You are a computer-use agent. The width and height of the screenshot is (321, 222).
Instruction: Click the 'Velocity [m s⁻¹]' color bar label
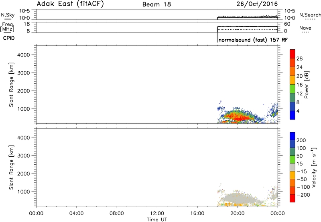[x=314, y=167]
